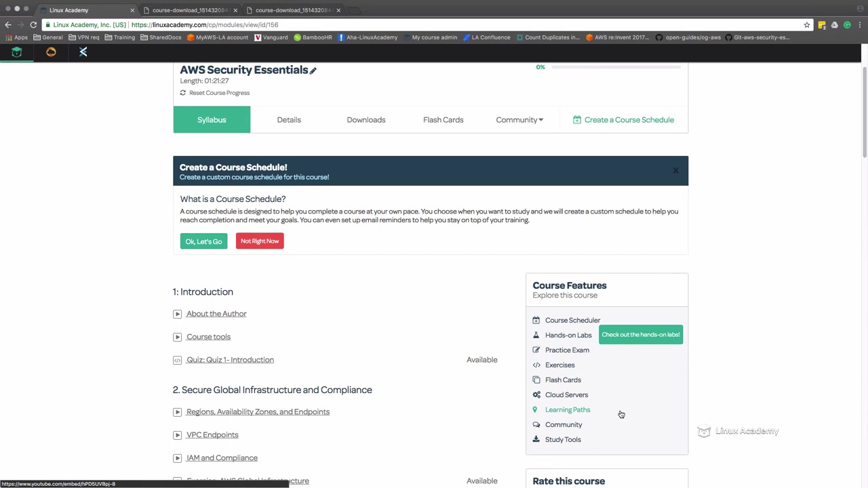Switch to the Flash Cards tab

443,120
